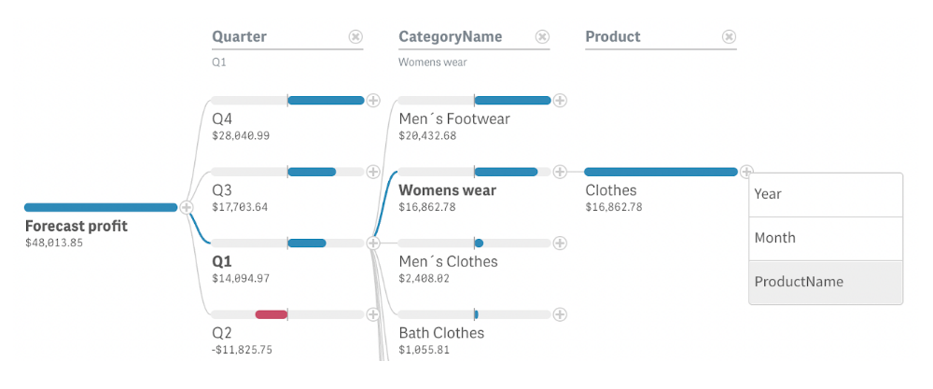
Task: Expand the Clothes node plus icon
Action: 746,172
